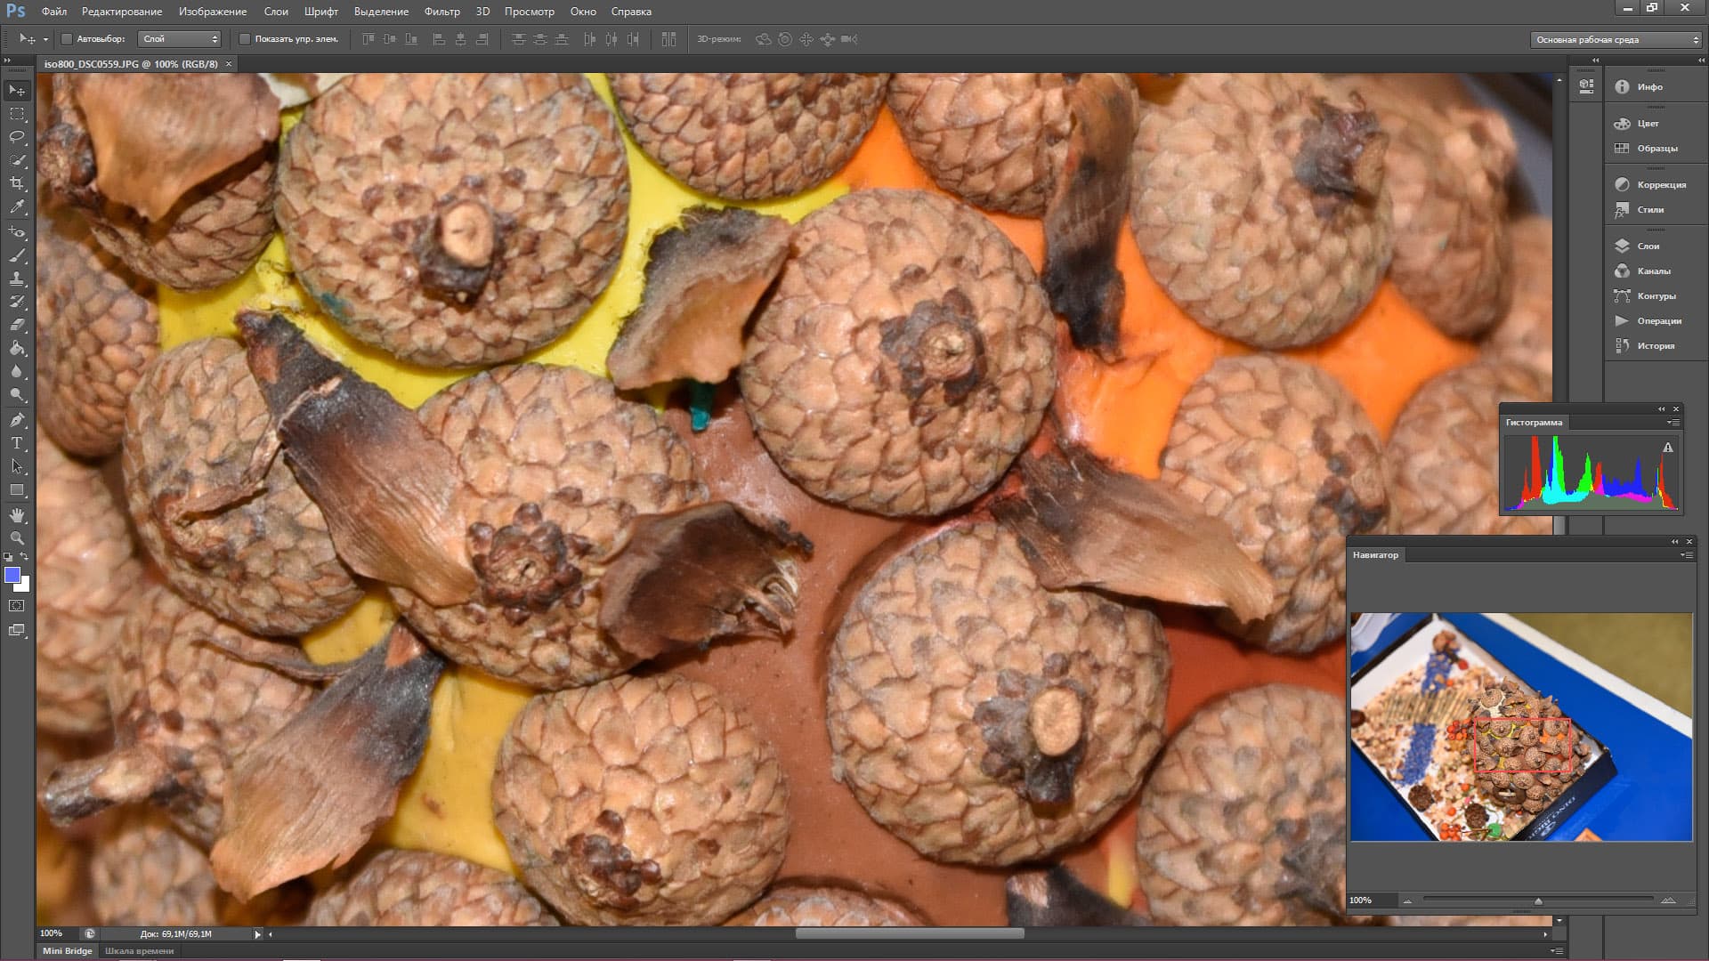Select the Zoom tool
This screenshot has height=961, width=1709.
[x=17, y=538]
